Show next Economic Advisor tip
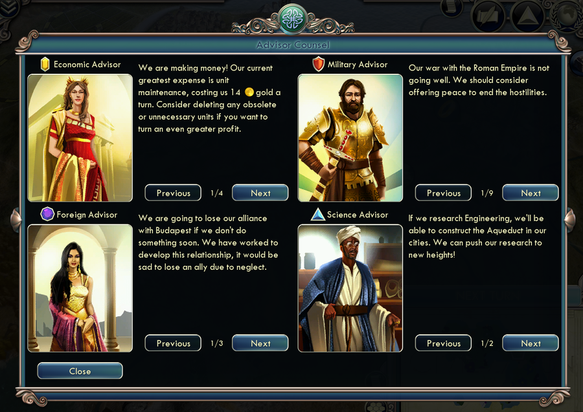Image resolution: width=583 pixels, height=412 pixels. click(260, 193)
